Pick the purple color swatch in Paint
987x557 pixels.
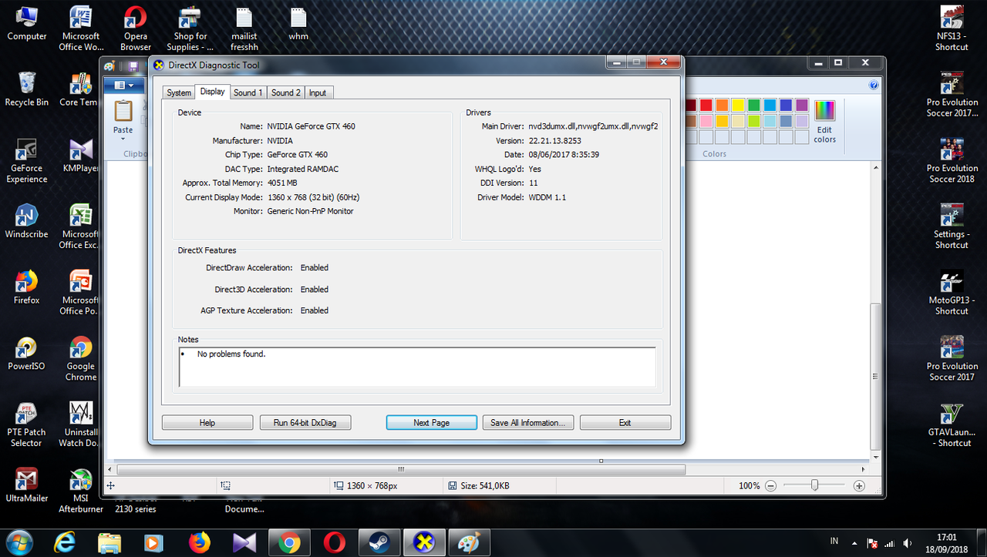coord(802,105)
